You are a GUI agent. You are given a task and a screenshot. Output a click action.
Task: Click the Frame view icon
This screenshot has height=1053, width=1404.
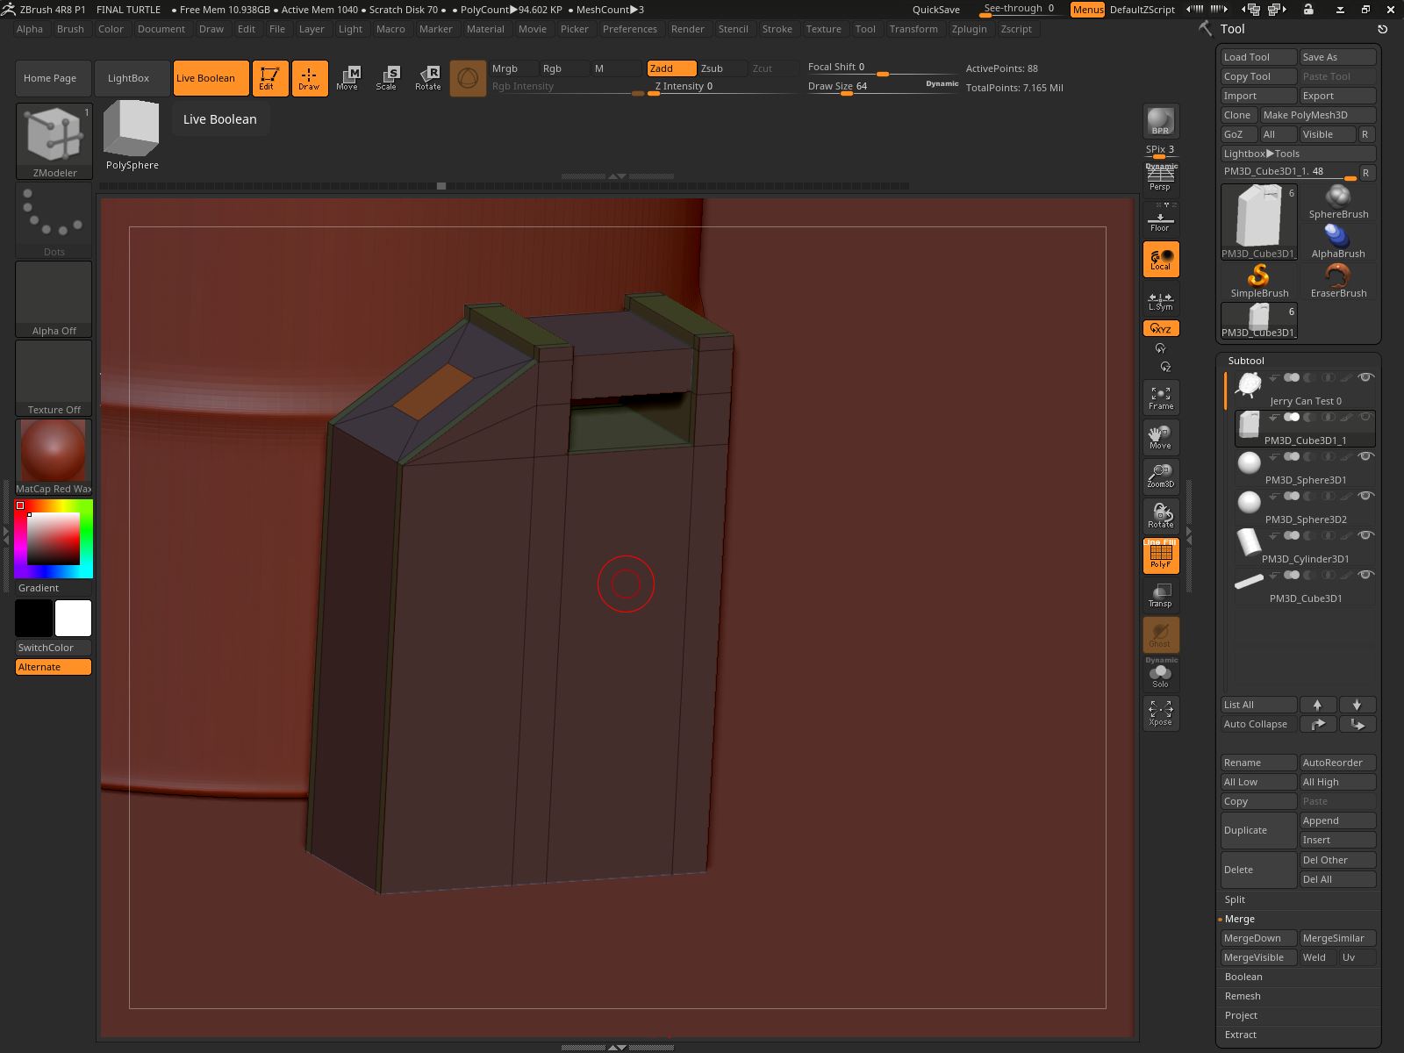[x=1160, y=398]
